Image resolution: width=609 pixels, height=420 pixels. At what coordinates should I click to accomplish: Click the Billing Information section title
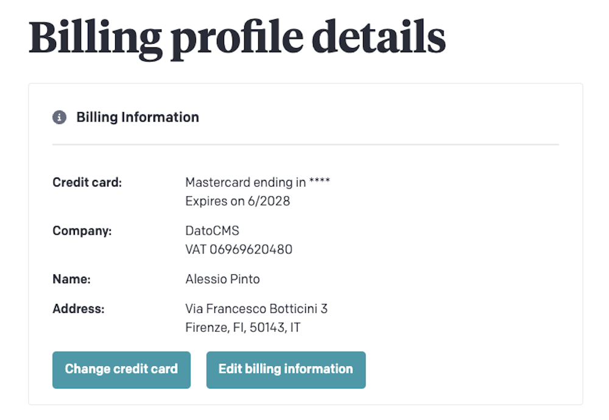pos(138,117)
